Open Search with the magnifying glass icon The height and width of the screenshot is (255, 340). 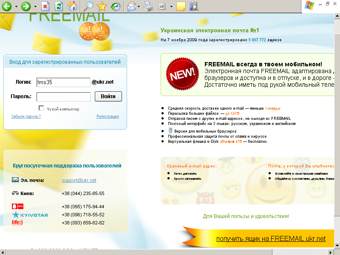(88, 6)
